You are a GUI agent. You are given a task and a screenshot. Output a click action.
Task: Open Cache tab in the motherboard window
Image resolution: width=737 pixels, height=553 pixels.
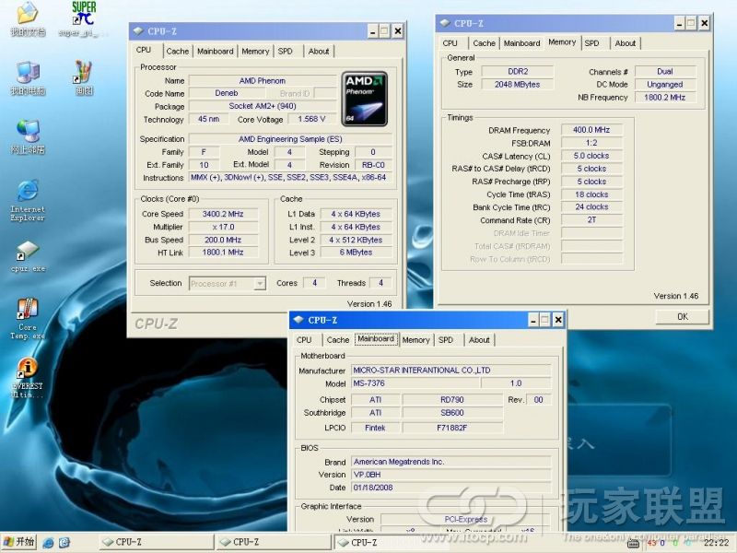[x=338, y=340]
